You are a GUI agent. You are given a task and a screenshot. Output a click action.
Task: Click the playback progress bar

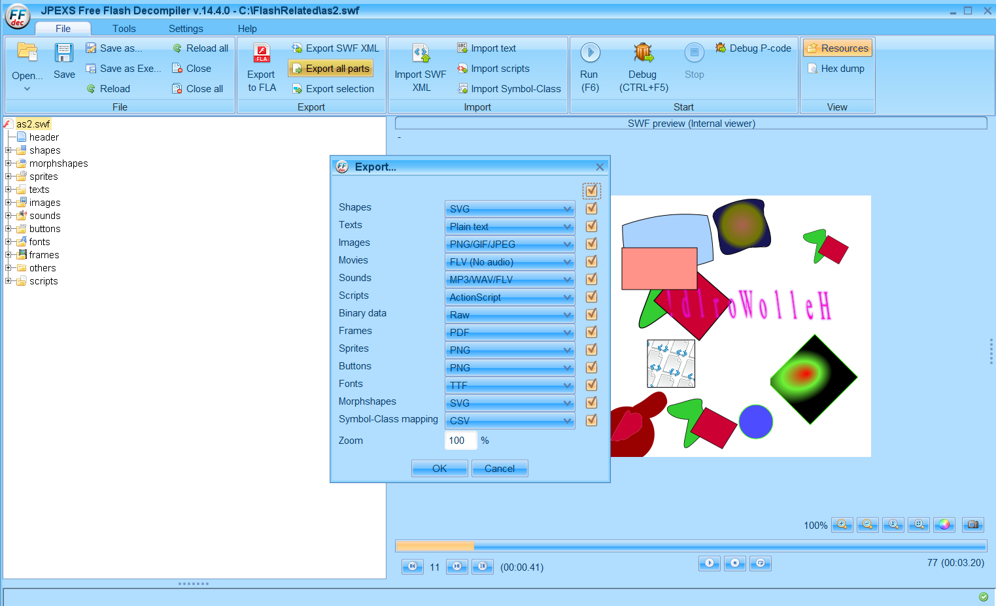click(691, 546)
